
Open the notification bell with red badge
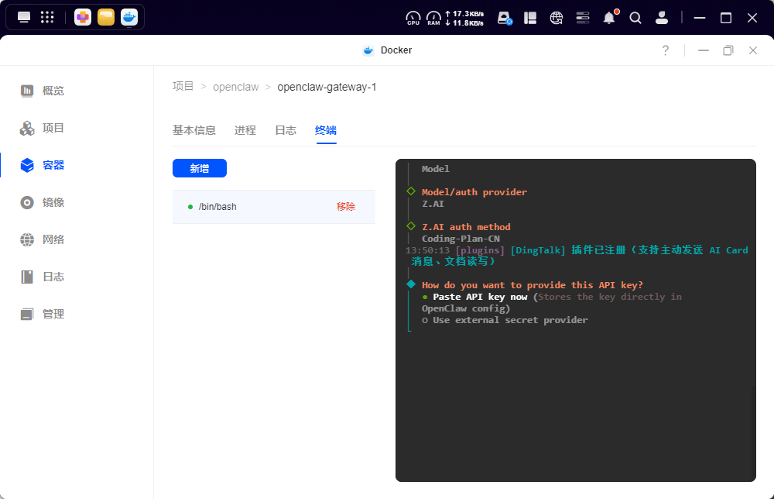click(x=609, y=17)
